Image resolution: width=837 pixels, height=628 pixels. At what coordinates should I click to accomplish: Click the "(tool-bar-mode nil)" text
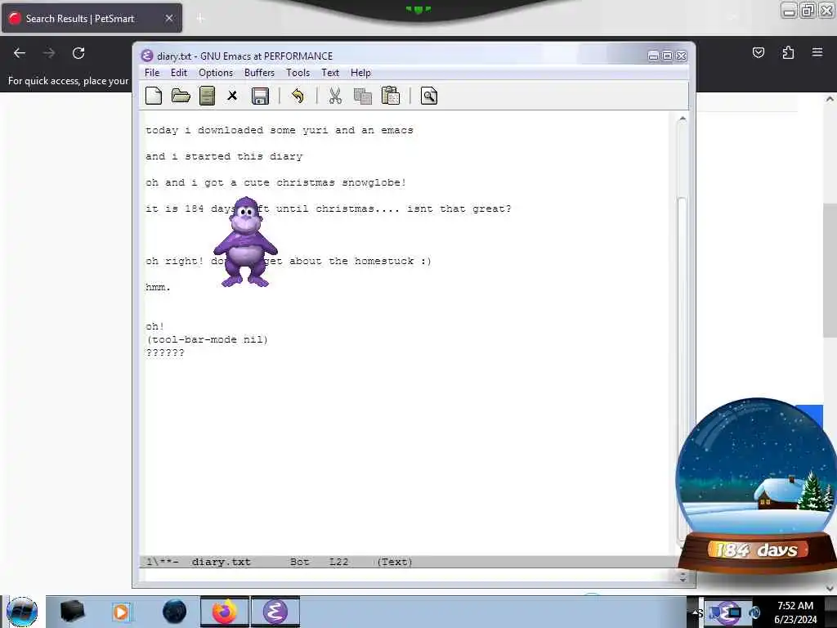207,339
